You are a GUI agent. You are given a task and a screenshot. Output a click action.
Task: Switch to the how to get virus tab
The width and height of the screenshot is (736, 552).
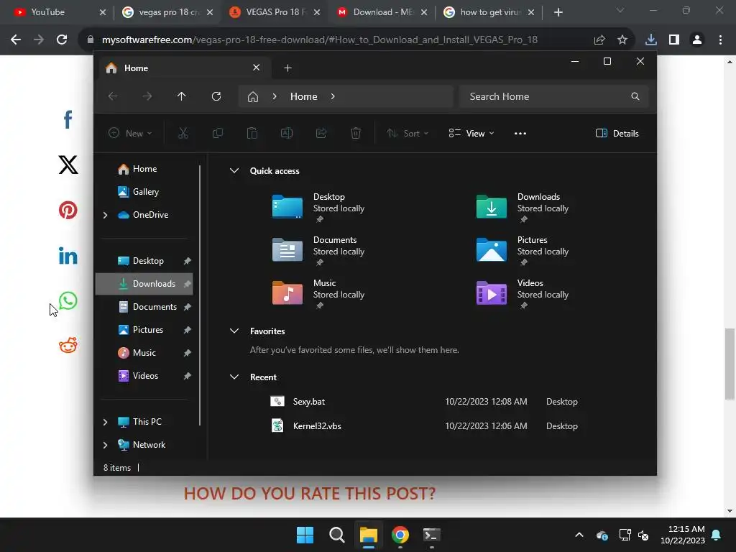pyautogui.click(x=488, y=12)
